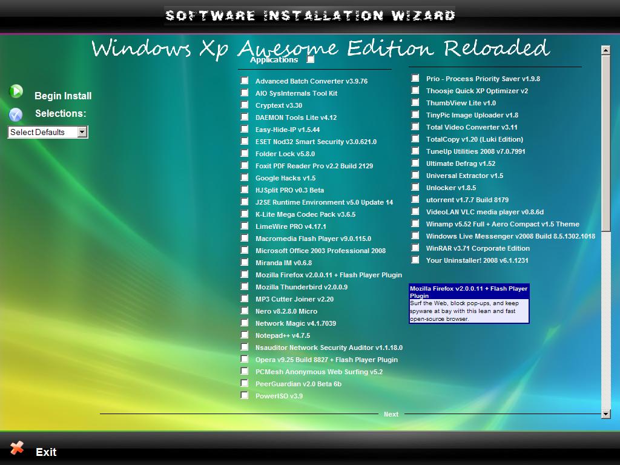Select TuneUp Utilities 2008 checkbox
This screenshot has height=465, width=620.
coord(415,151)
